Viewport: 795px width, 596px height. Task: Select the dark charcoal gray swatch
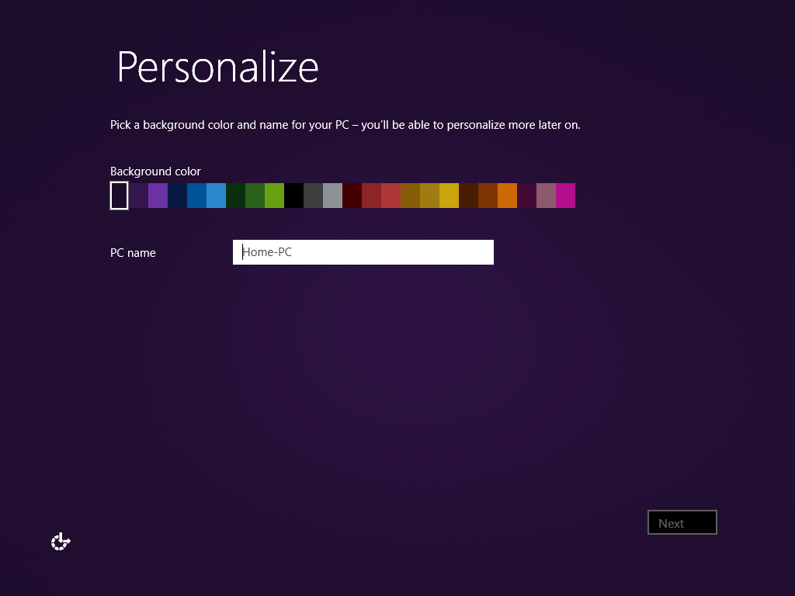tap(314, 196)
